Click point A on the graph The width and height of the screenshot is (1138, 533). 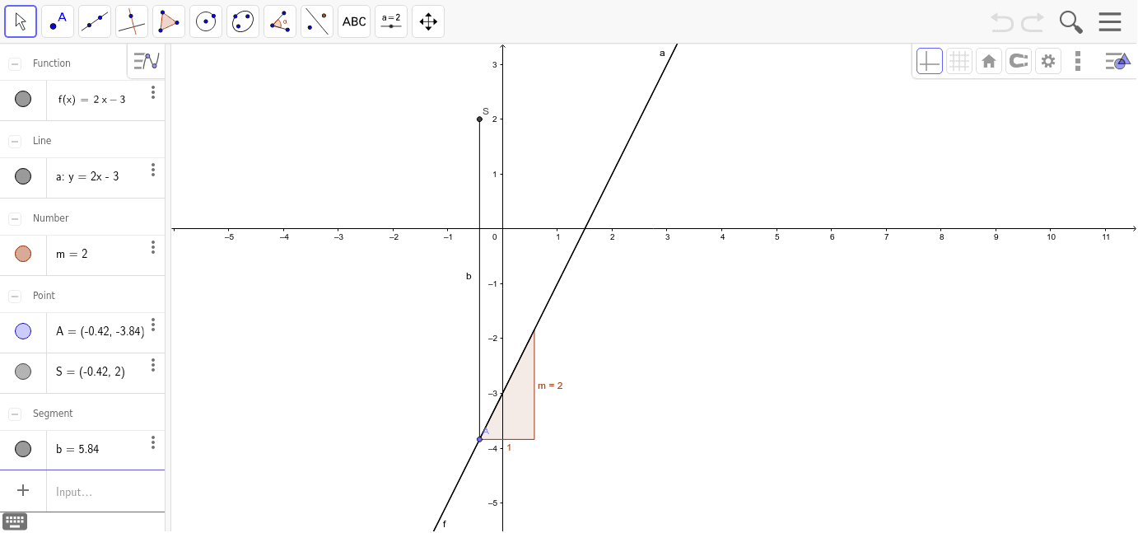479,439
